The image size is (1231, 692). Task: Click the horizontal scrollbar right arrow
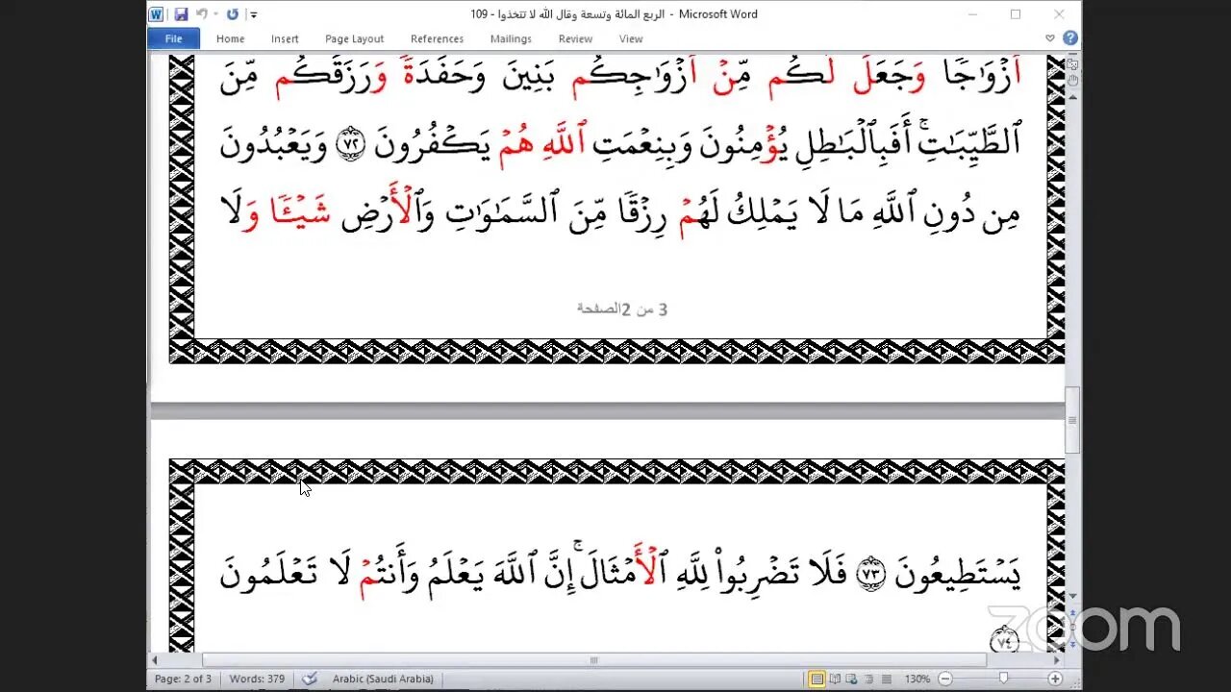(1058, 660)
